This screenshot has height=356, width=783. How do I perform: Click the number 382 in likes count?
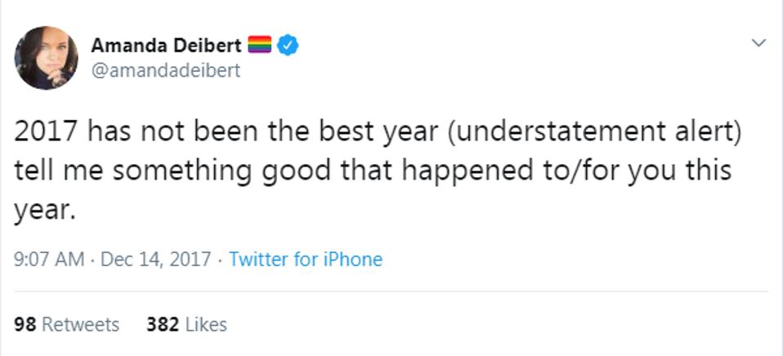point(163,325)
